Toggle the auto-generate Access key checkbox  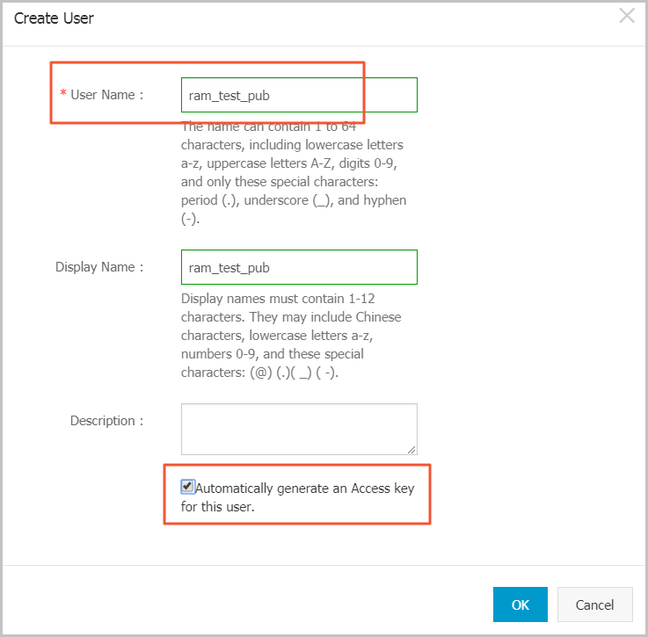click(x=187, y=487)
